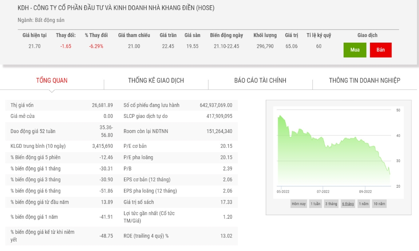Click the Giá trị value 65.06
The height and width of the screenshot is (251, 419).
click(x=292, y=46)
